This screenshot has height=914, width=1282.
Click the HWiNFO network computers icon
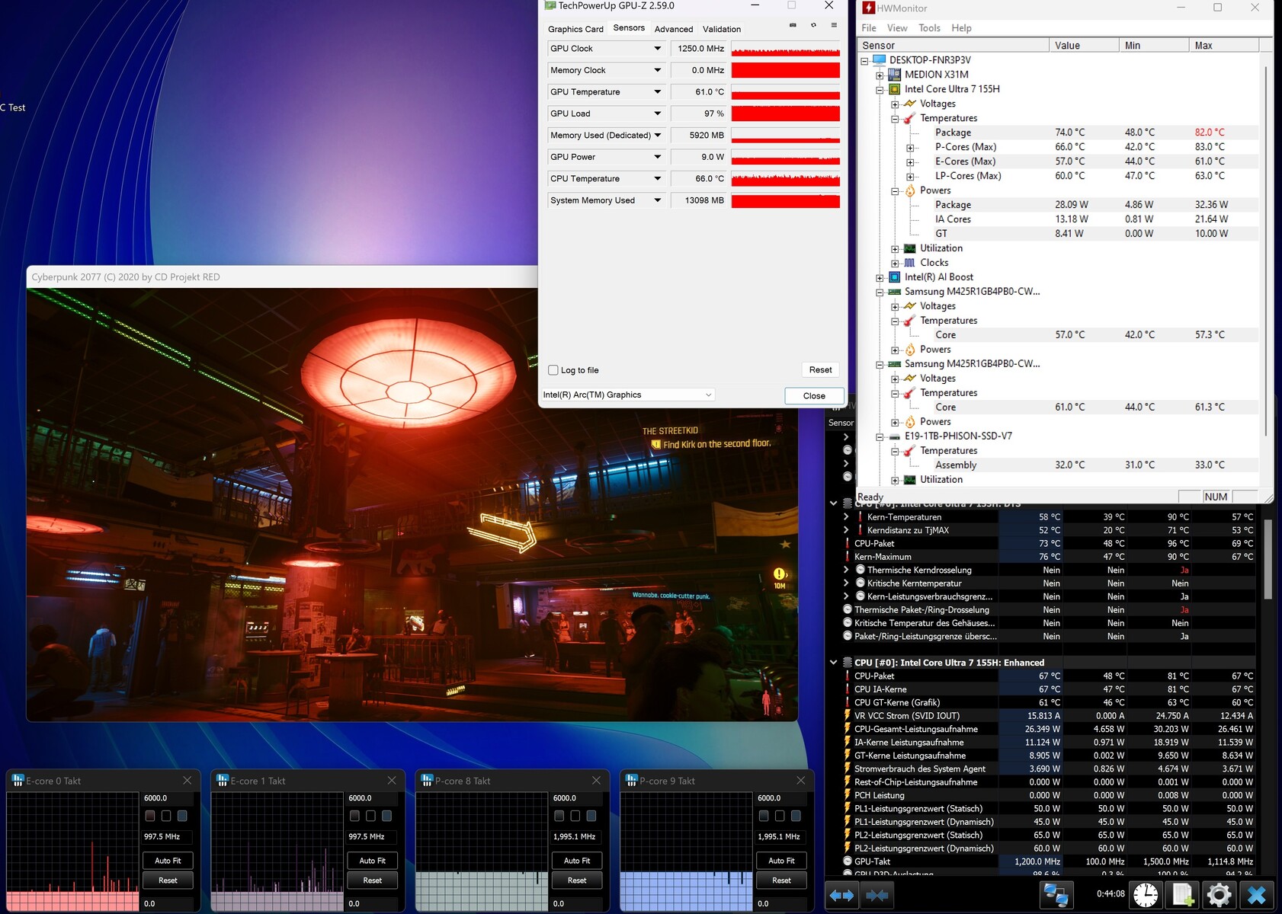1056,895
